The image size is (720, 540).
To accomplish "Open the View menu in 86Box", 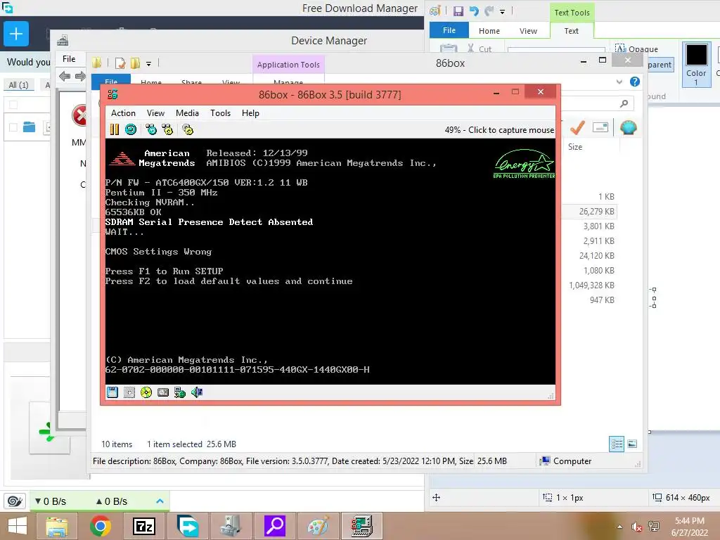I will tap(155, 113).
